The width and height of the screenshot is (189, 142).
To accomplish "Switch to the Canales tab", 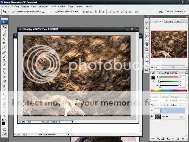I will 164,97.
